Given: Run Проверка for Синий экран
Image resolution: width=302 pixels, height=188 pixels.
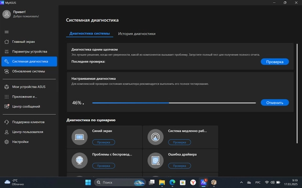Looking at the screenshot, I should 104,143.
